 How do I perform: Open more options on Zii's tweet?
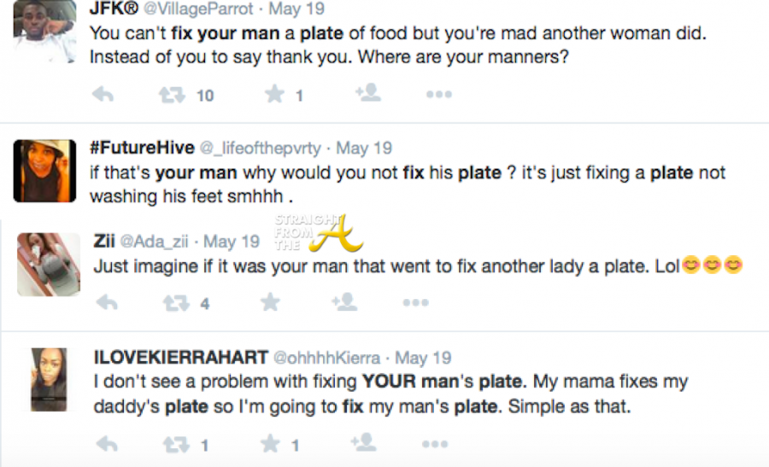[x=415, y=302]
